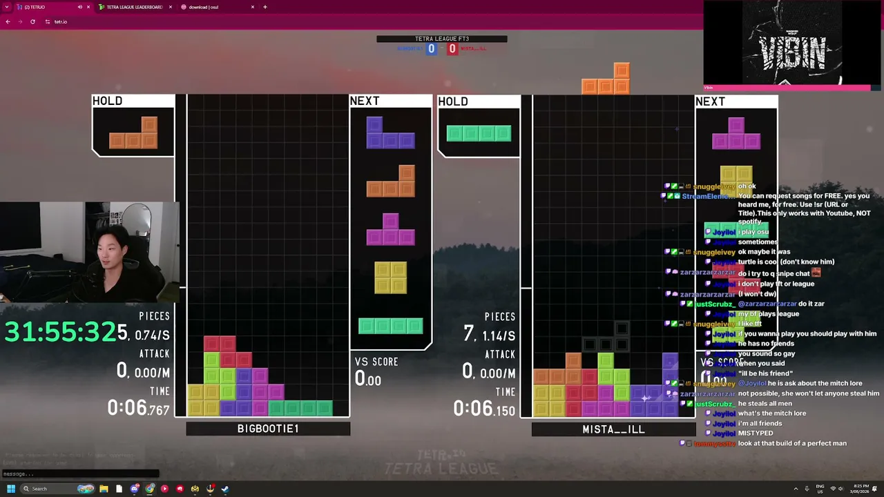884x497 pixels.
Task: View site information icon beside tetr.io
Action: (x=47, y=21)
